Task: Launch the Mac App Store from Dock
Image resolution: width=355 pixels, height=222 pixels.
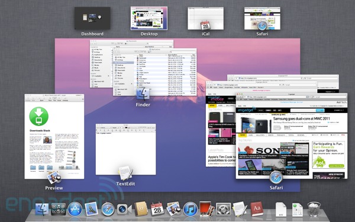Action: pyautogui.click(x=75, y=209)
